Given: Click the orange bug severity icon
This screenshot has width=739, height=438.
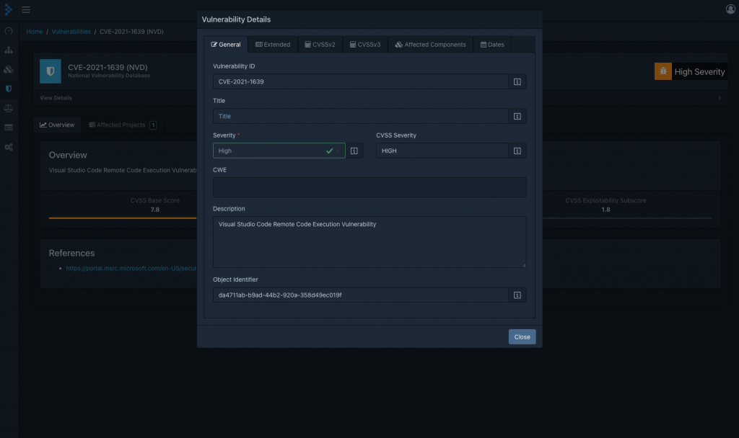Looking at the screenshot, I should coord(663,71).
